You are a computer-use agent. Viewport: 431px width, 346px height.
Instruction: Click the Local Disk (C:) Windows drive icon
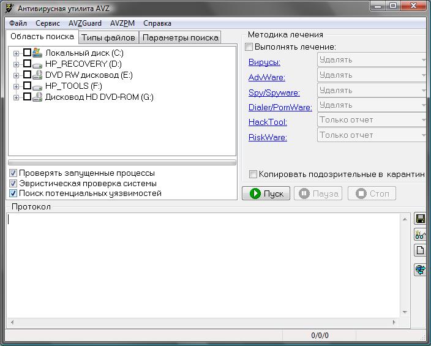point(37,53)
